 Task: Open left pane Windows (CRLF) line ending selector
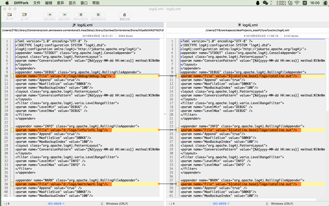tap(117, 203)
